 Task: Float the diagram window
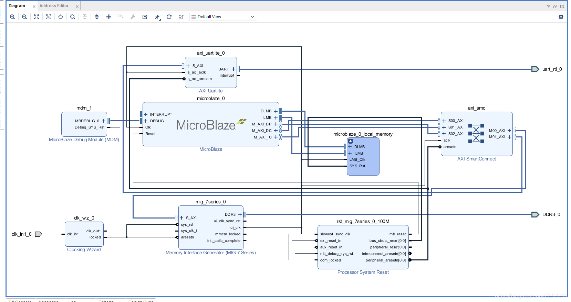[555, 7]
